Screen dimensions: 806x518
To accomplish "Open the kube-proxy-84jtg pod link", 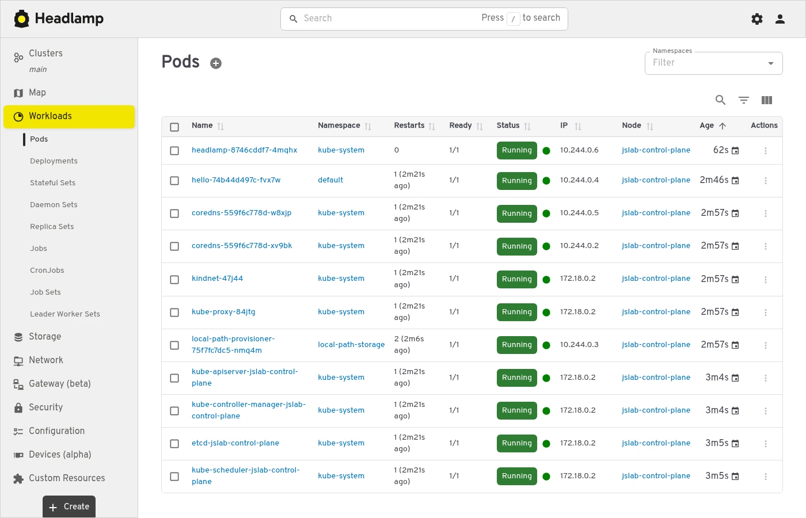I will pos(223,312).
